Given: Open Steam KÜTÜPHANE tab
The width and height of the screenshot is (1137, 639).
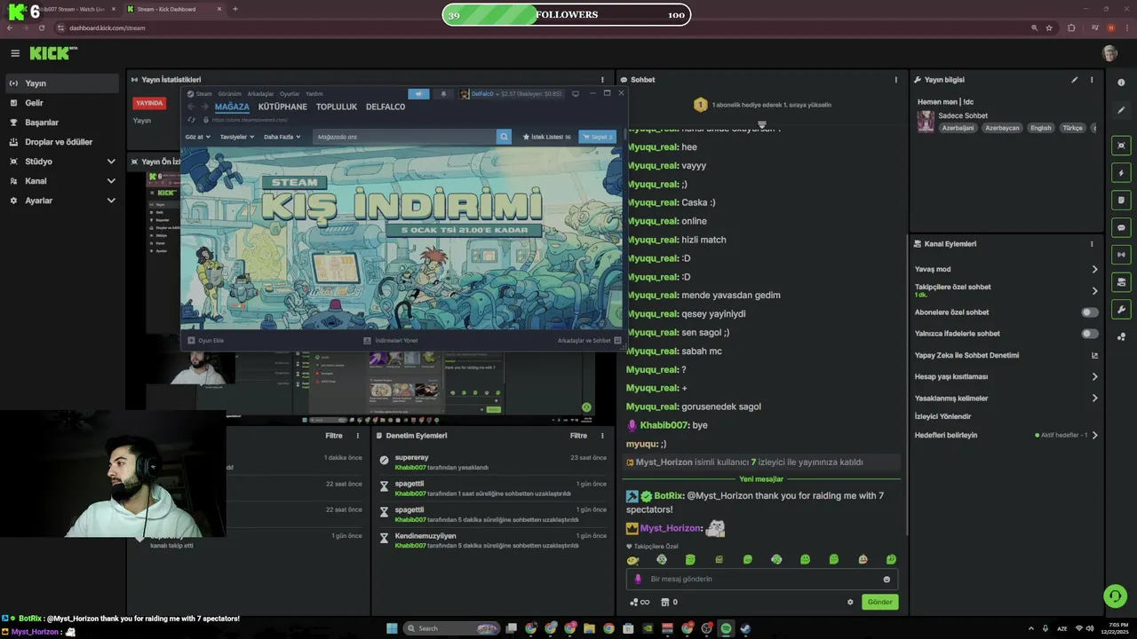Looking at the screenshot, I should pos(282,106).
